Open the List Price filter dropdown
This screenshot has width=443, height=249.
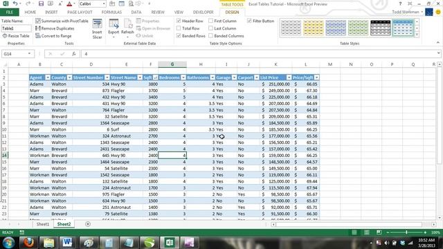[x=289, y=77]
